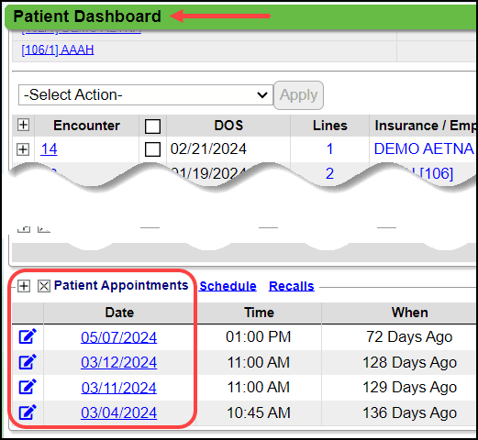This screenshot has width=478, height=440.
Task: Edit the 03/11/2024 appointment with pencil icon
Action: (x=28, y=387)
